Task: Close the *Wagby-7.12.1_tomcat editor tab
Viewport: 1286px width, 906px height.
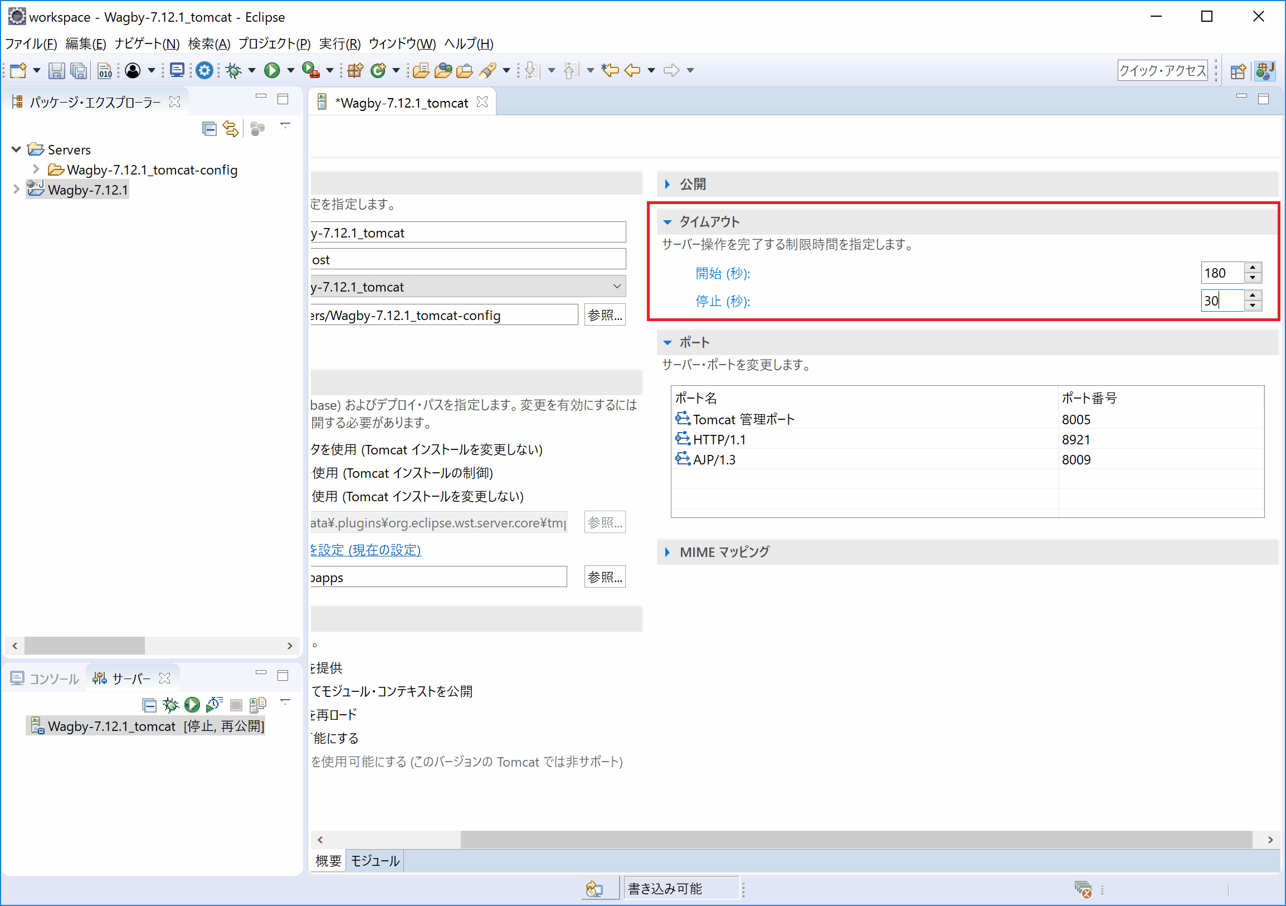Action: [x=483, y=103]
